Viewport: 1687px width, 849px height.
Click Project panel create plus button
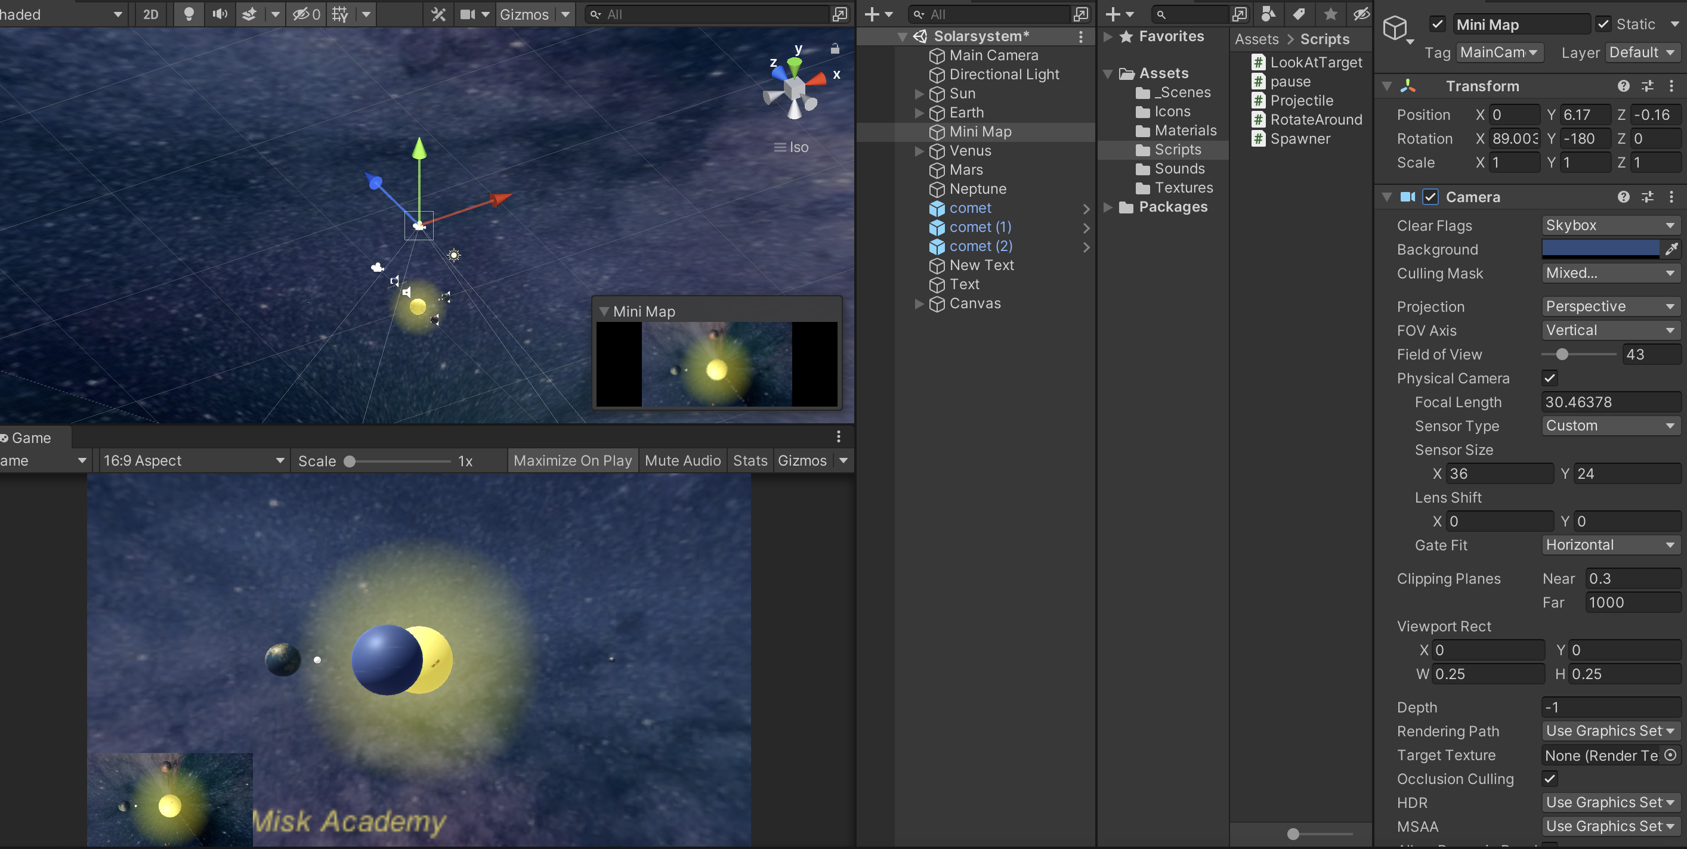tap(1113, 14)
